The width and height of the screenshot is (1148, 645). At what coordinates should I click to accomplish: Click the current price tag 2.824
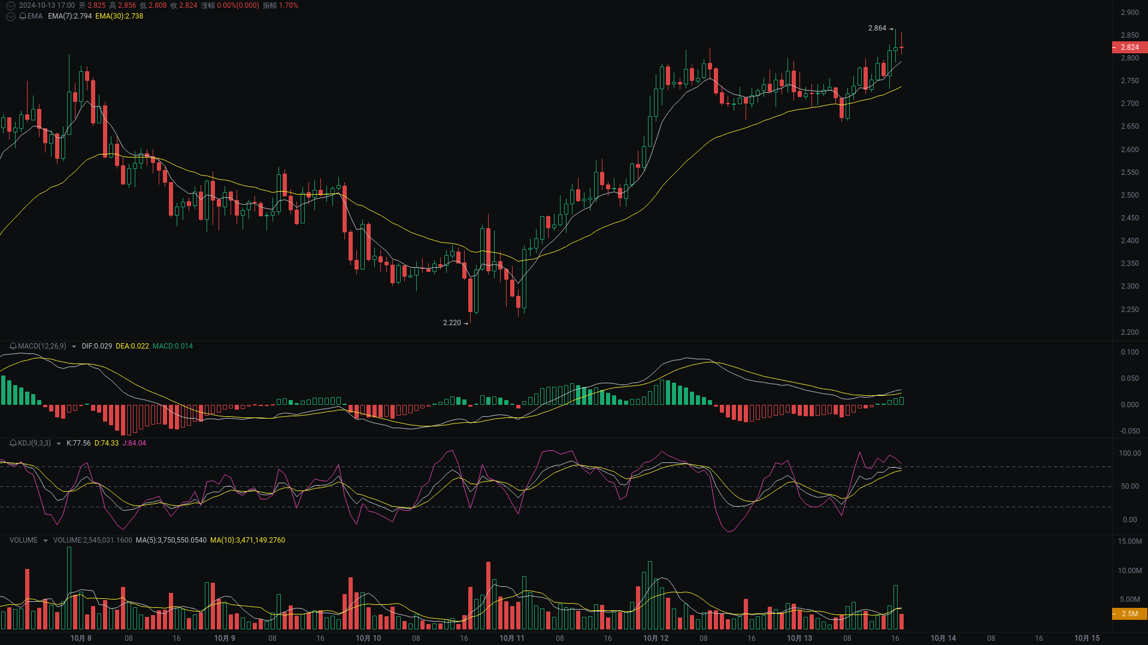(x=1129, y=47)
